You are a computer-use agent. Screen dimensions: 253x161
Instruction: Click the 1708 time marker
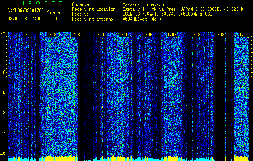coord(196,35)
